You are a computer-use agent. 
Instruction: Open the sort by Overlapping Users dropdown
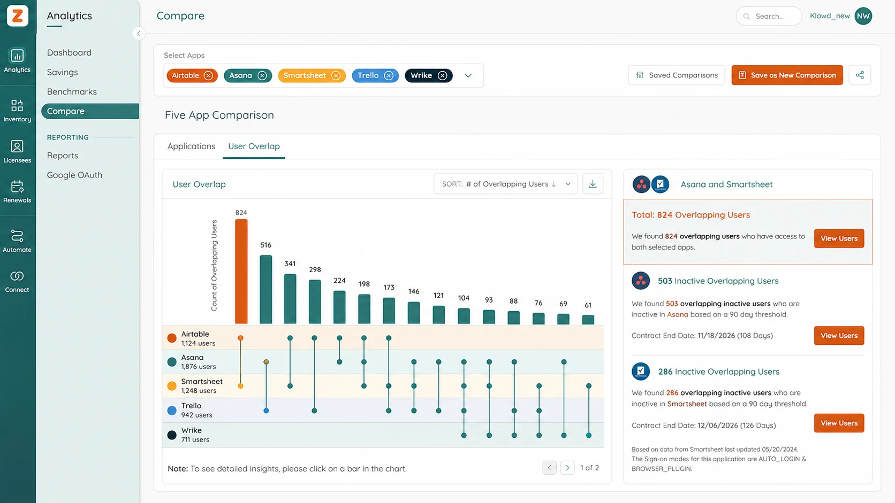pyautogui.click(x=506, y=184)
